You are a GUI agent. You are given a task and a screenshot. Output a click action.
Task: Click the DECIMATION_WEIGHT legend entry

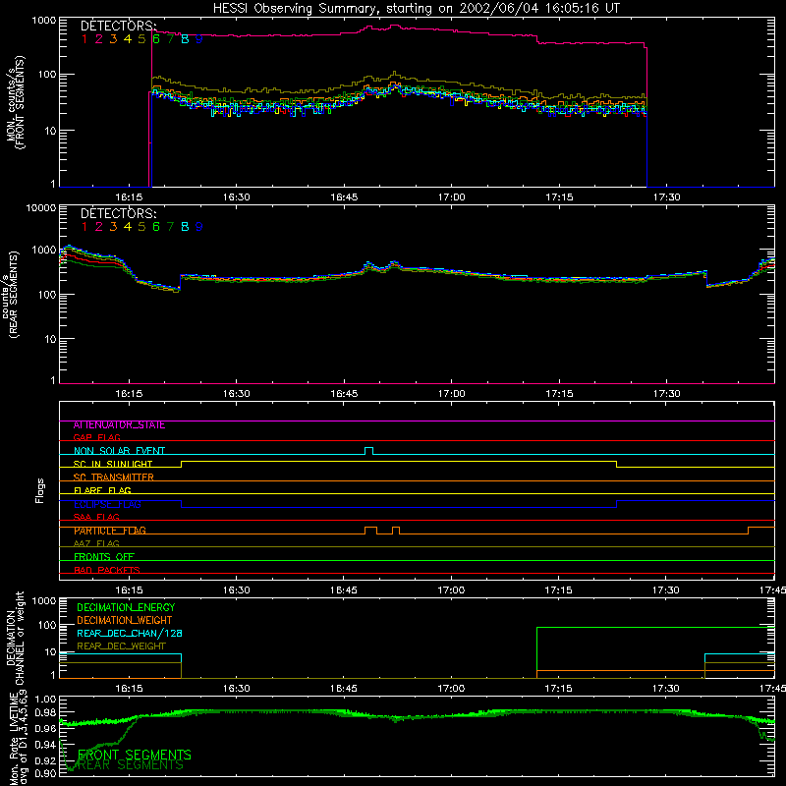click(125, 620)
